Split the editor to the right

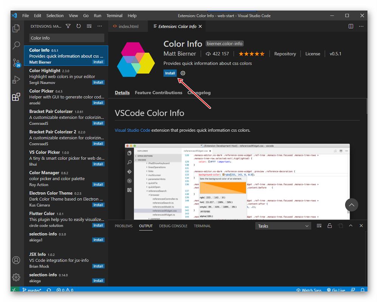click(x=351, y=26)
